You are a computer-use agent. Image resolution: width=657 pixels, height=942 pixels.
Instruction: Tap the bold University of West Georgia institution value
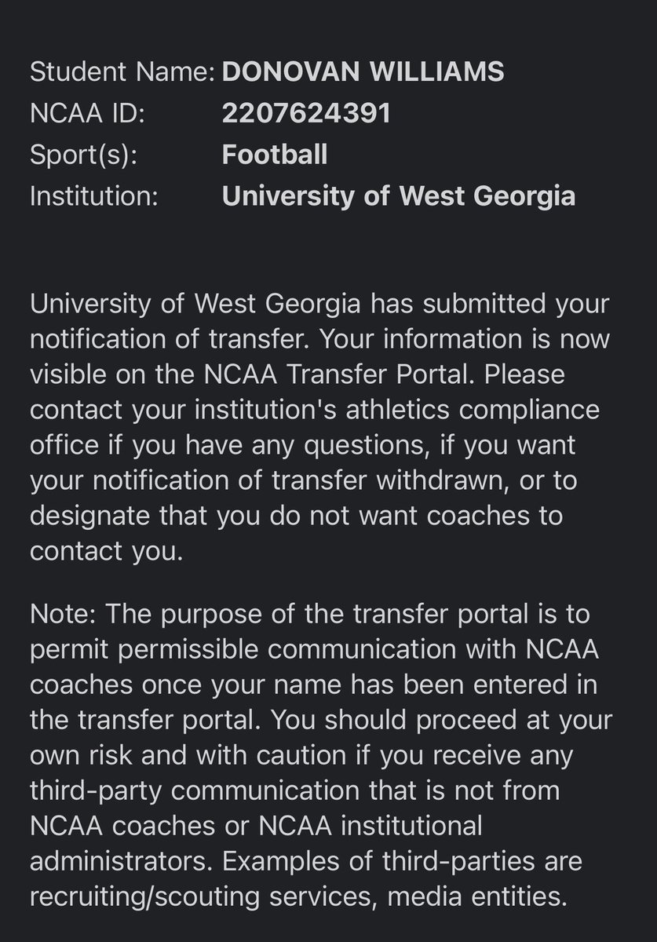click(x=399, y=195)
